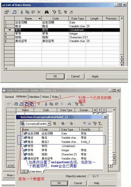Click Used By column header in Selection

click(89, 129)
